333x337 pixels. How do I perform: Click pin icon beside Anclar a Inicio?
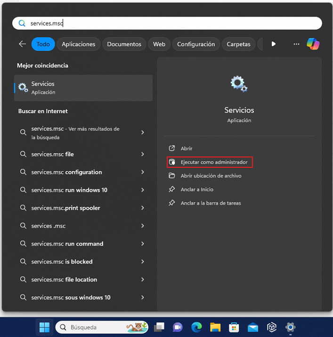pos(171,189)
